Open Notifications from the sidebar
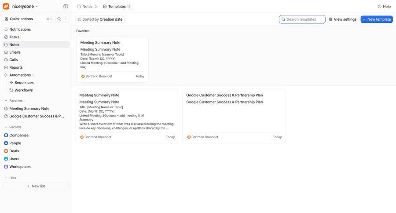Image resolution: width=396 pixels, height=213 pixels. [x=20, y=29]
